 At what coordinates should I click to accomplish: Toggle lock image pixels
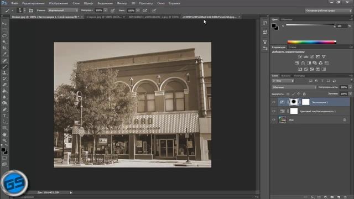(293, 94)
